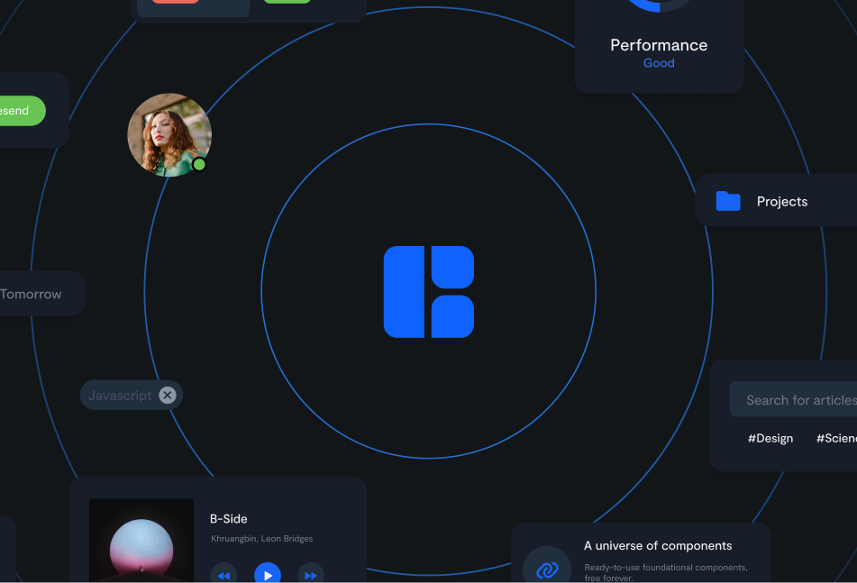Fast-forward the B-Side track
Screen dimensions: 857x583
click(x=311, y=574)
